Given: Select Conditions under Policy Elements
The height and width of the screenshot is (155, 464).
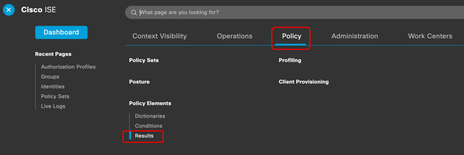Looking at the screenshot, I should coord(148,126).
